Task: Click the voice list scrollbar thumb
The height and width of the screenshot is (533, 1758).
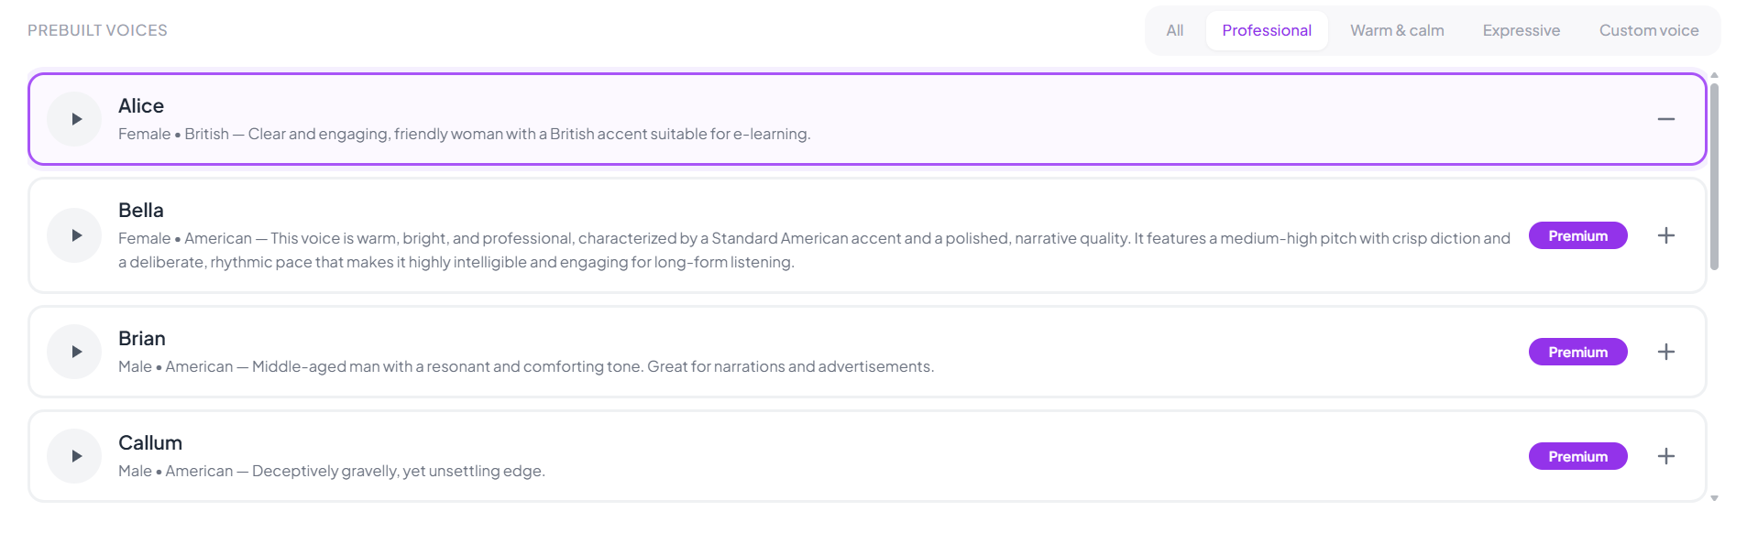Action: point(1714,176)
